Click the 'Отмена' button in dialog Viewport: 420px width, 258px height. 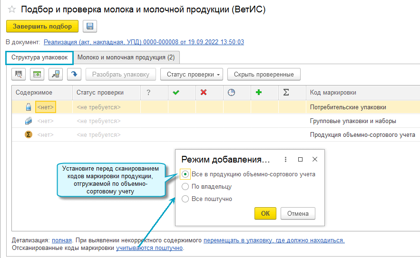pyautogui.click(x=298, y=213)
